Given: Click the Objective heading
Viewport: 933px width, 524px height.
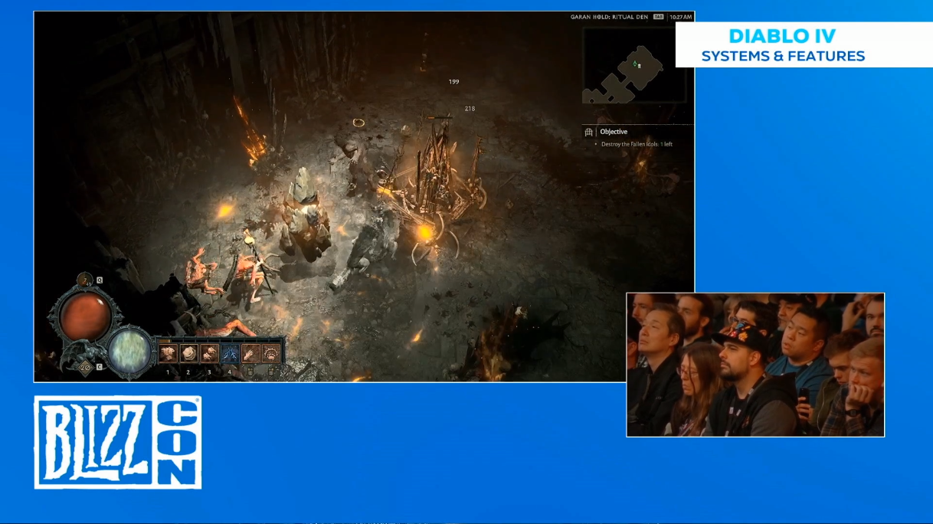Looking at the screenshot, I should (614, 132).
